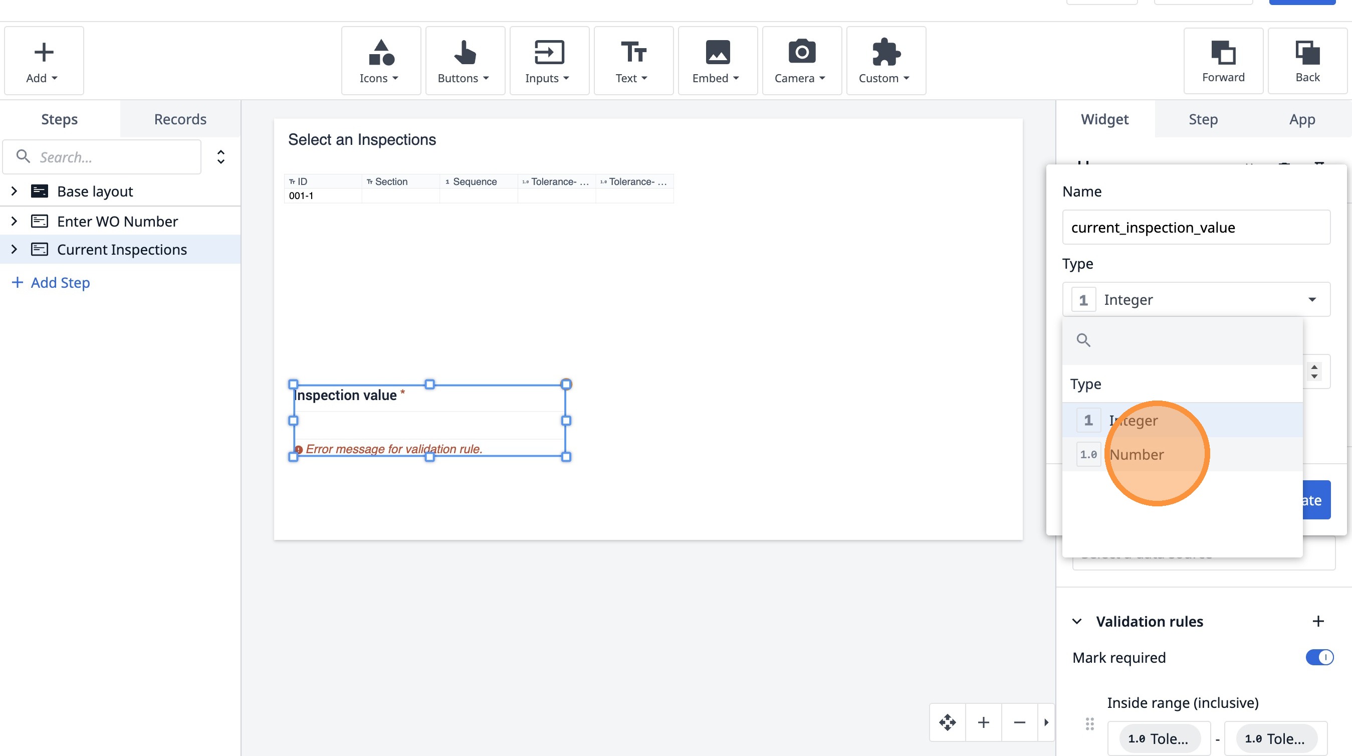Open the Inputs widget menu
Screen dimensions: 1352x756
coord(548,61)
